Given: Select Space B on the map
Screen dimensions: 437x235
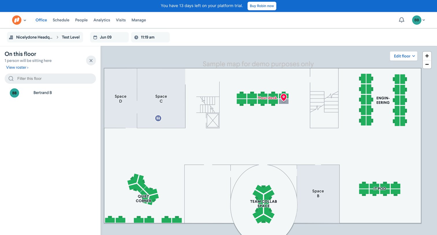Looking at the screenshot, I should pos(318,193).
